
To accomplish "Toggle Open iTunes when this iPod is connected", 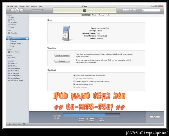I will (74, 75).
